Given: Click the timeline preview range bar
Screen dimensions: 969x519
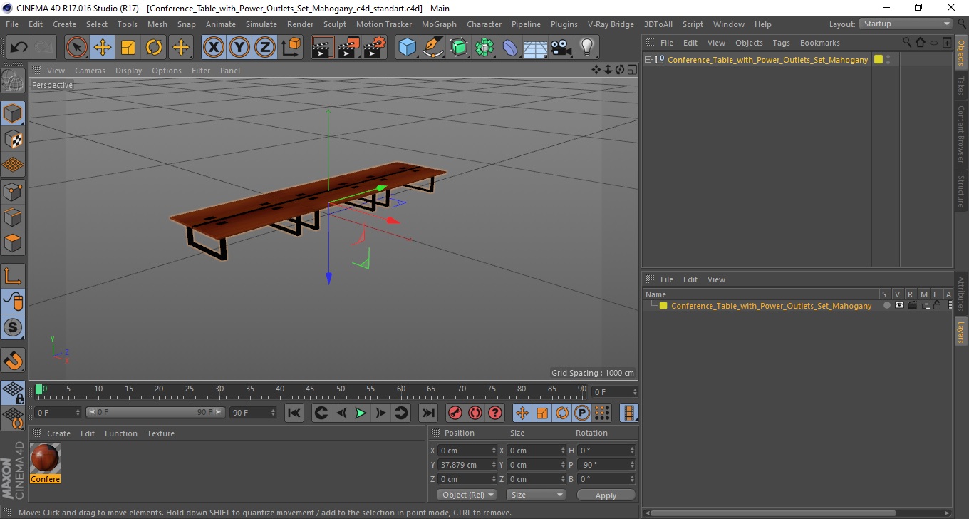Looking at the screenshot, I should [x=155, y=412].
